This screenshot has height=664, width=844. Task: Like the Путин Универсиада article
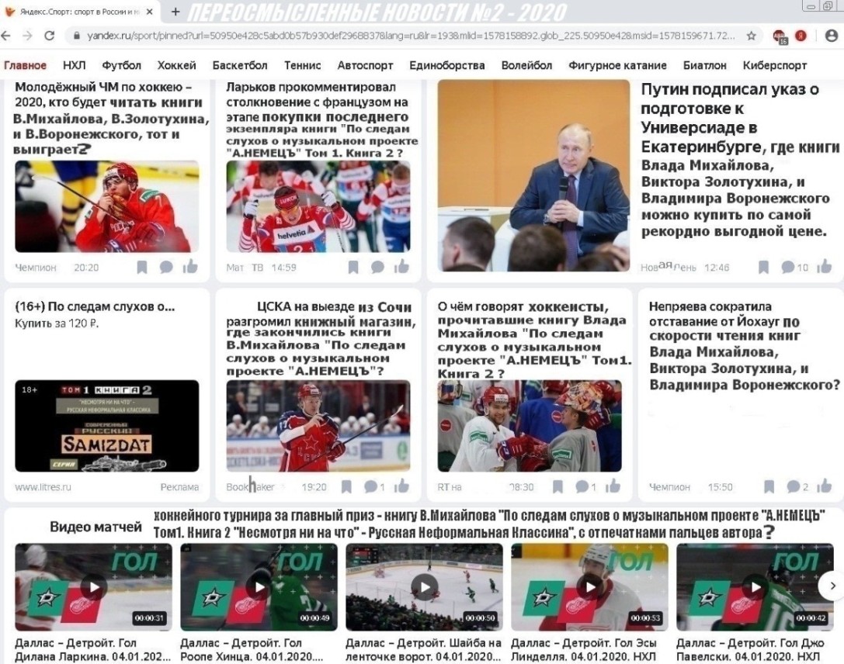[x=825, y=266]
